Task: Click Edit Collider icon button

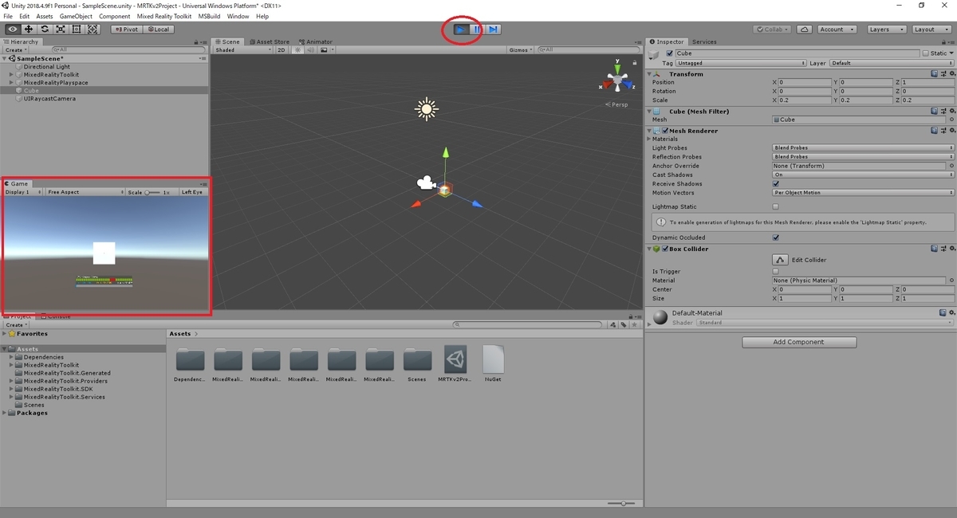Action: [780, 260]
